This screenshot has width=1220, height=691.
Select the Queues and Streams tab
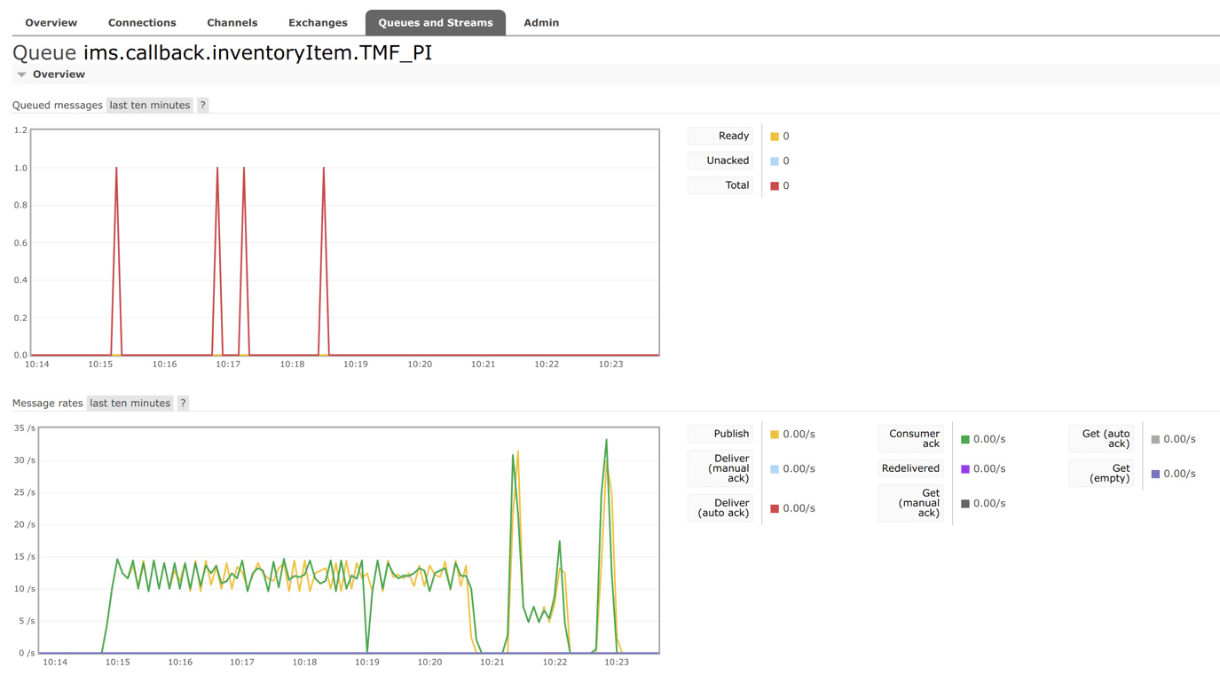[x=435, y=23]
